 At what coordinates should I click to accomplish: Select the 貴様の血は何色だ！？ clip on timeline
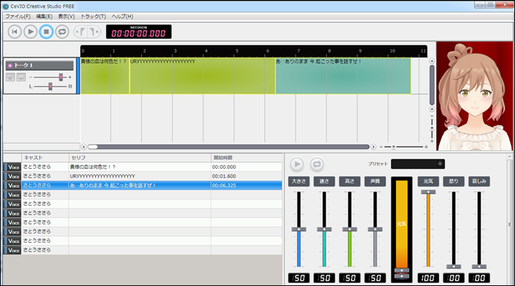(105, 76)
